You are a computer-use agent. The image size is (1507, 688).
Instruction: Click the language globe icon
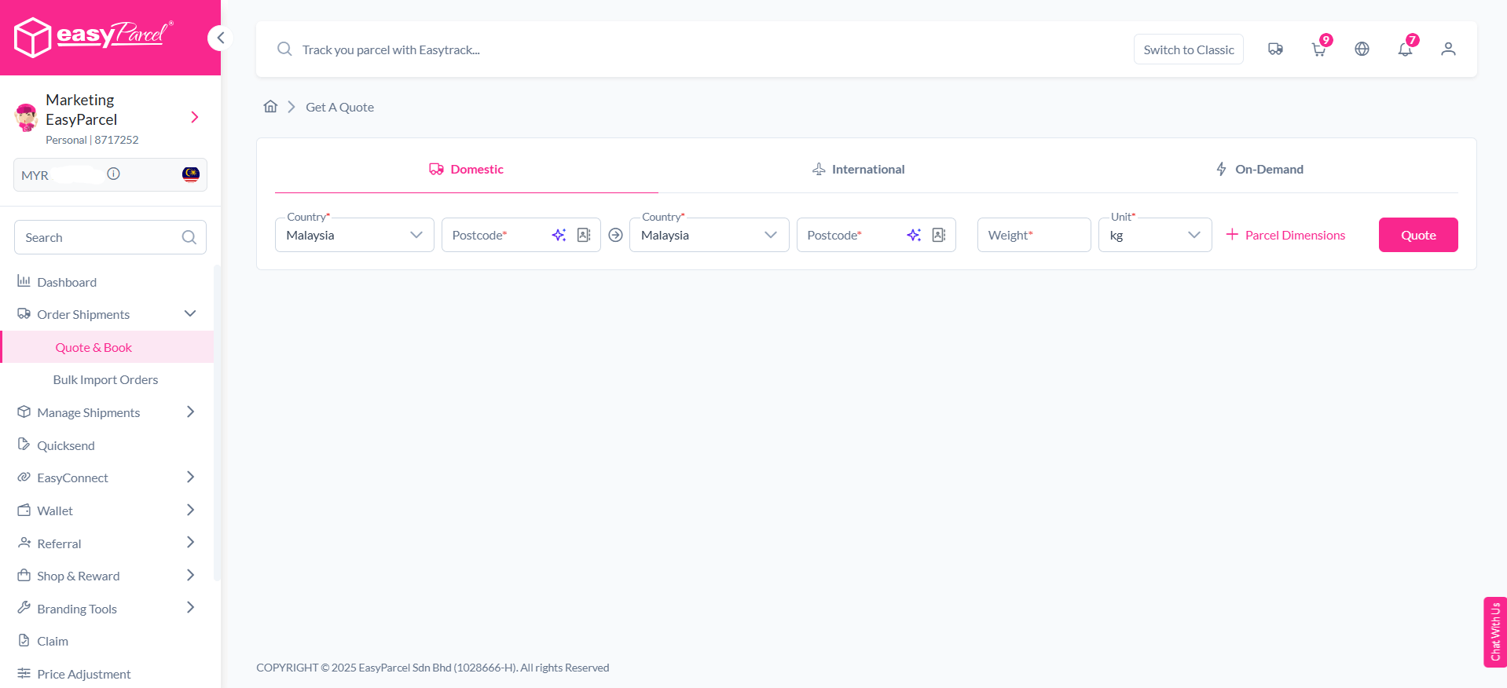(1362, 49)
